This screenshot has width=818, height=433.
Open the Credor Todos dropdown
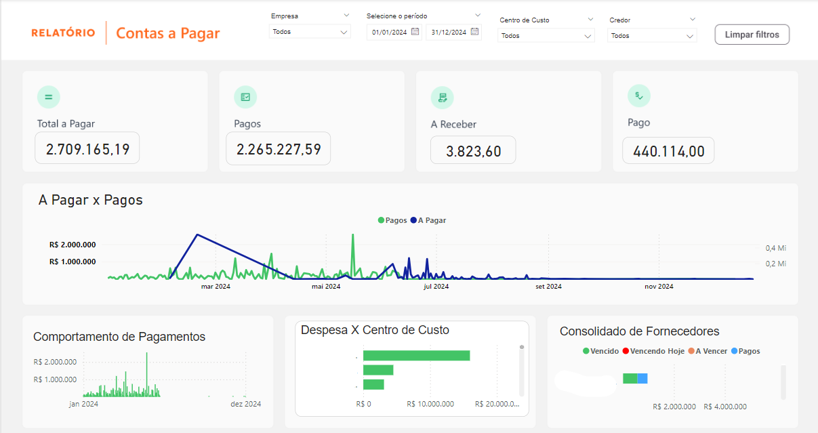tap(651, 35)
